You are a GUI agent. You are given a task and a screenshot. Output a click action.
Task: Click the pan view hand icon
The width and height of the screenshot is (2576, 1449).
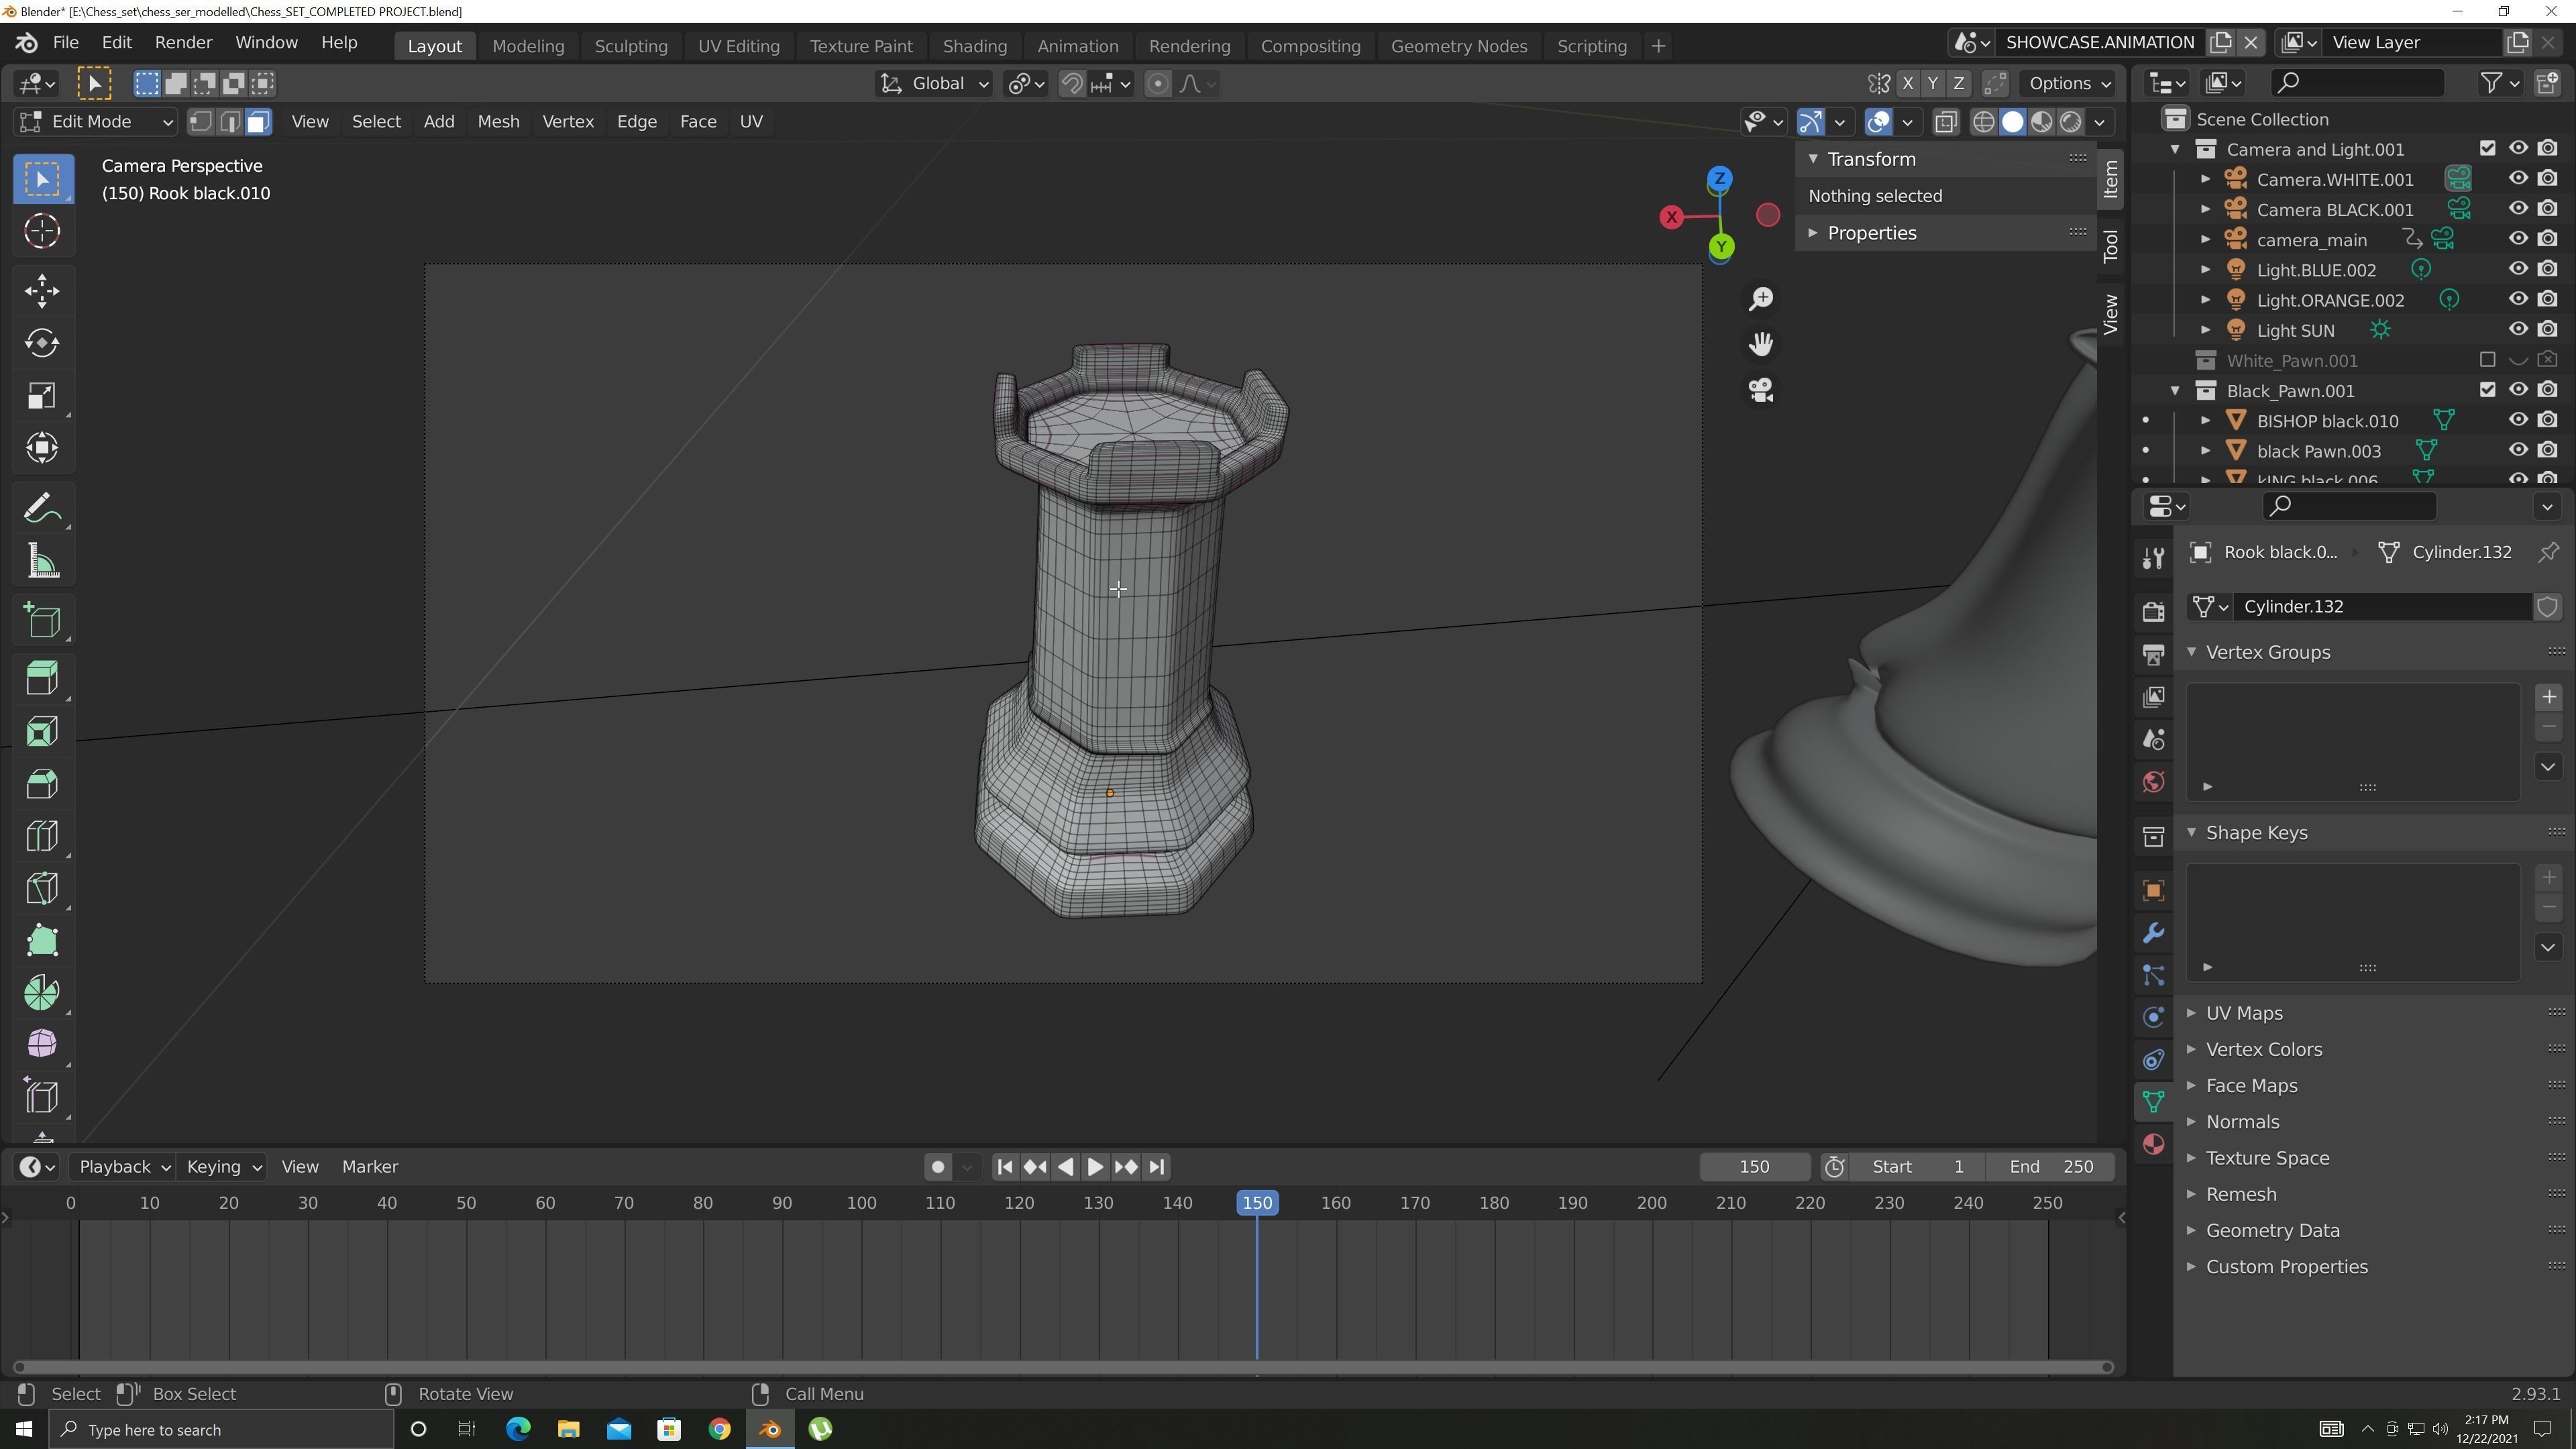1760,344
